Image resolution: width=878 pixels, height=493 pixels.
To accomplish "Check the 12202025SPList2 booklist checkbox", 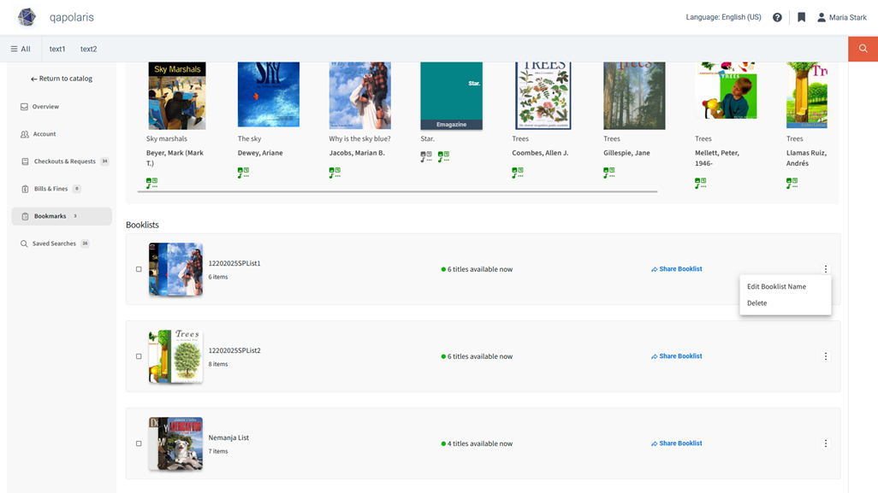I will (139, 356).
